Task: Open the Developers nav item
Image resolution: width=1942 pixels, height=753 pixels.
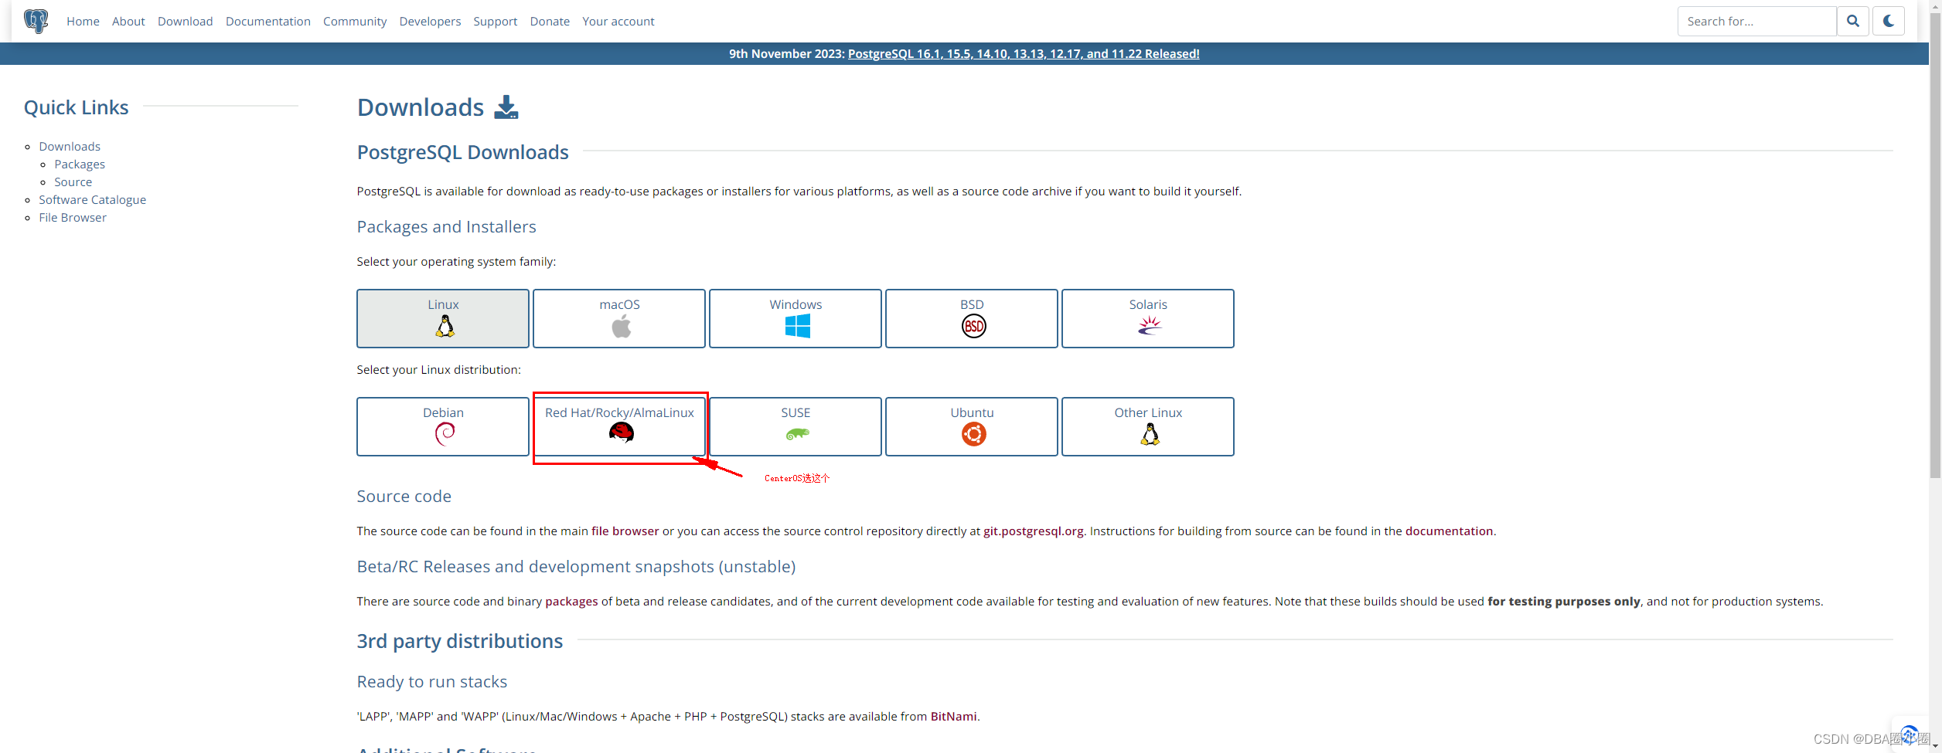Action: tap(430, 21)
